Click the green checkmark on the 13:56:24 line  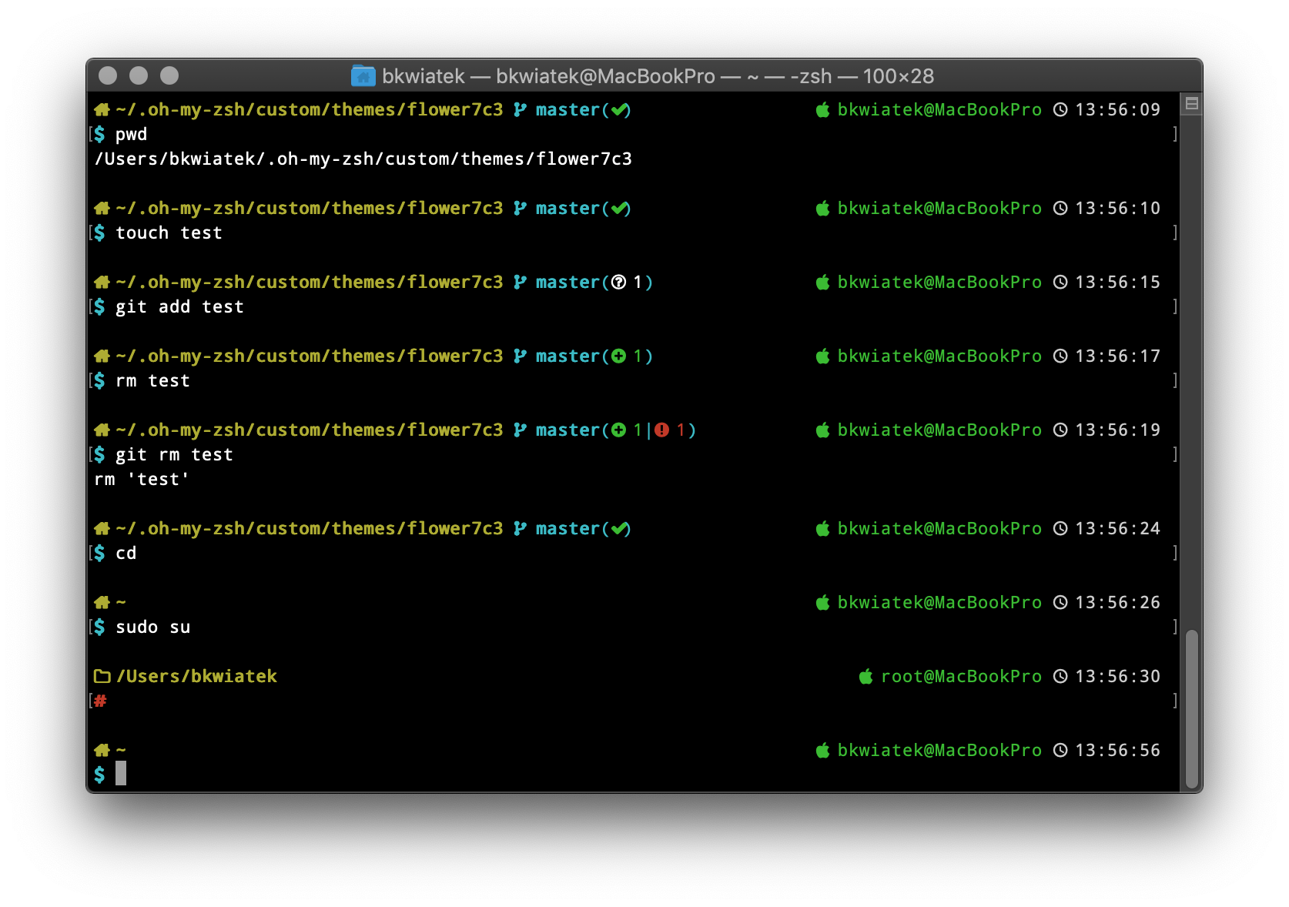[619, 529]
